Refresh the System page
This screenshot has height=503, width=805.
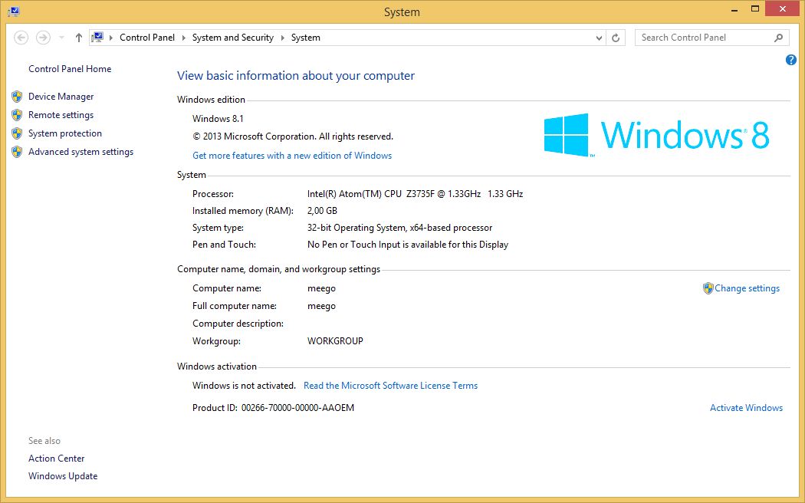(616, 38)
